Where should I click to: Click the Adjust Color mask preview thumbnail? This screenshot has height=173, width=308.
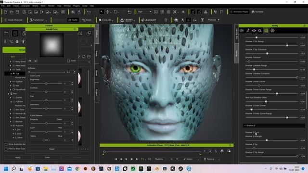pyautogui.click(x=51, y=45)
